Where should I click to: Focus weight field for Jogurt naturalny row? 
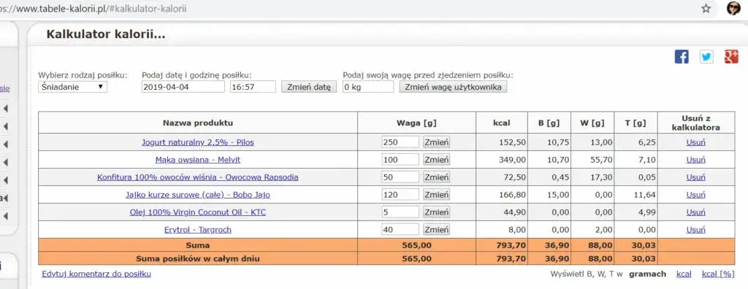click(400, 142)
